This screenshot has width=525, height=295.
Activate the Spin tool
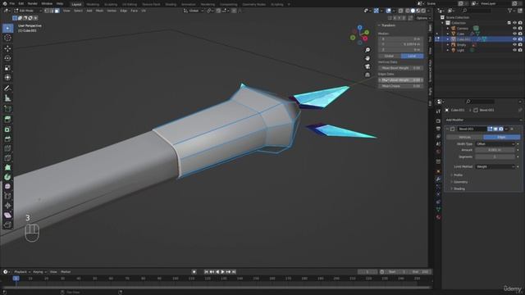pyautogui.click(x=7, y=177)
